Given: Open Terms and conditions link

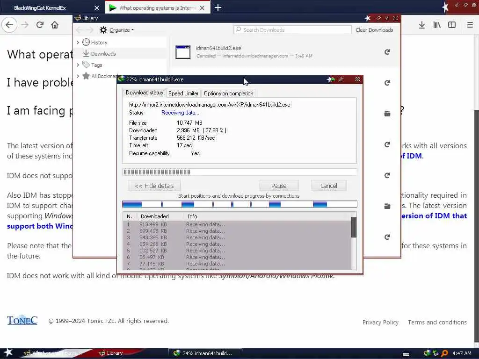Looking at the screenshot, I should [x=437, y=322].
